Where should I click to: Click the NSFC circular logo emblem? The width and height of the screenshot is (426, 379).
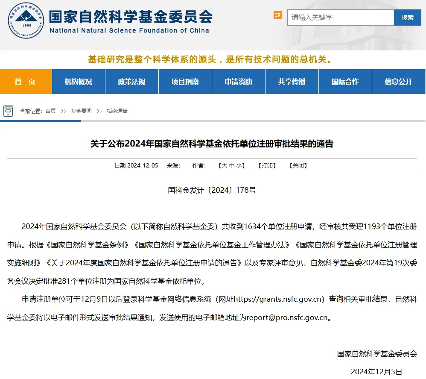[26, 21]
